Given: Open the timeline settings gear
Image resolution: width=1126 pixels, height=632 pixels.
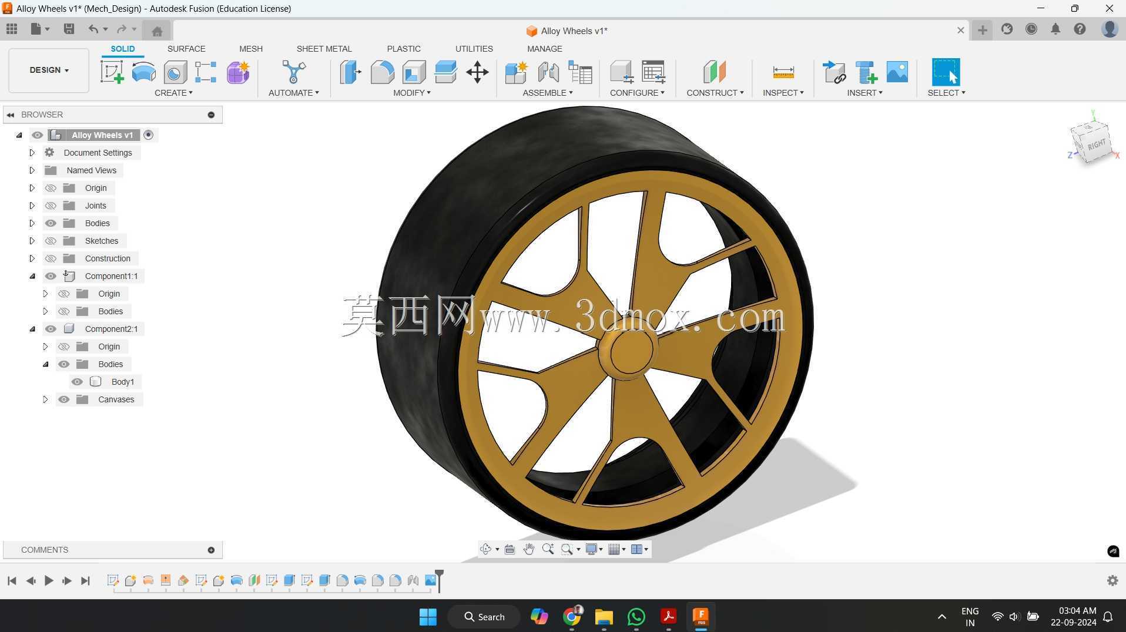Looking at the screenshot, I should (1112, 580).
